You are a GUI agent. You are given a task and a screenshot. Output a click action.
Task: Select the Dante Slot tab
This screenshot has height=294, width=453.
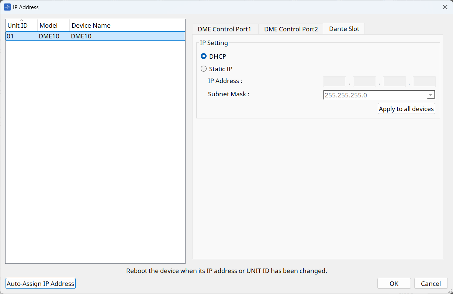click(x=344, y=29)
